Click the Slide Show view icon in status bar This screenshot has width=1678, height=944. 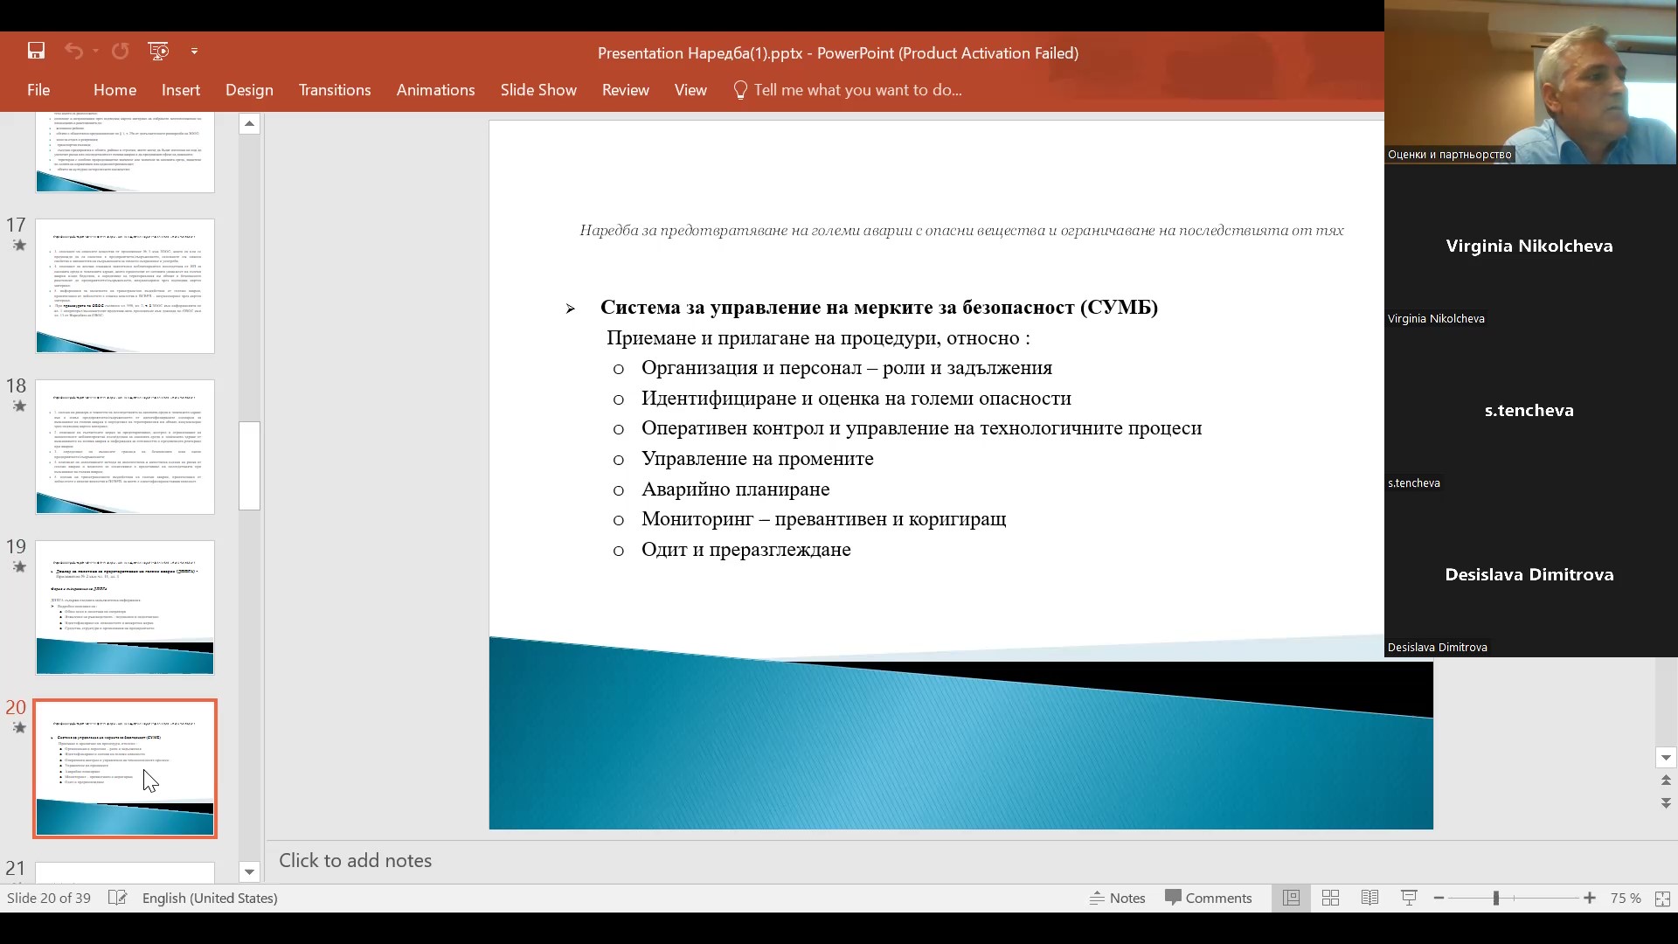pos(1409,898)
